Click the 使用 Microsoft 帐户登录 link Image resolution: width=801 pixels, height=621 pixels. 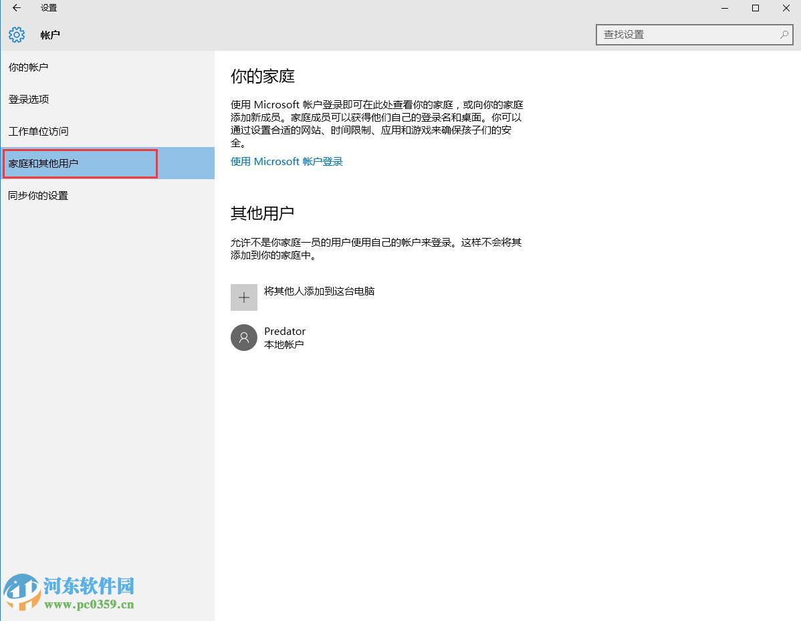(286, 161)
